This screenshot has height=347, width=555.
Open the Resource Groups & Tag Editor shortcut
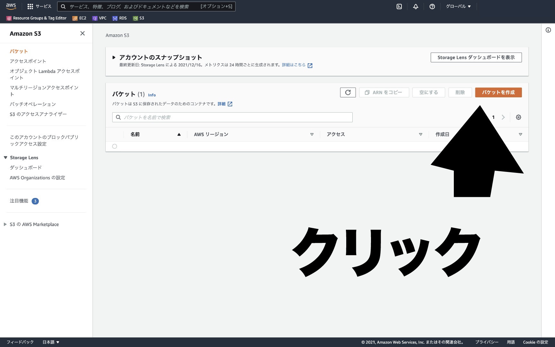click(x=37, y=18)
